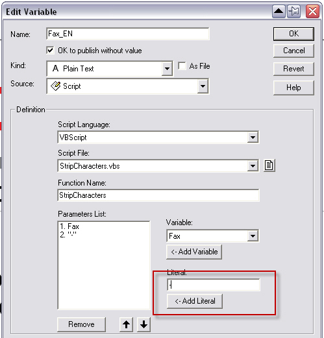The image size is (324, 338).
Task: Open the Script Language VBScript dropdown
Action: coord(253,137)
